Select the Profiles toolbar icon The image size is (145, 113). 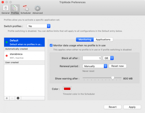coord(15,10)
